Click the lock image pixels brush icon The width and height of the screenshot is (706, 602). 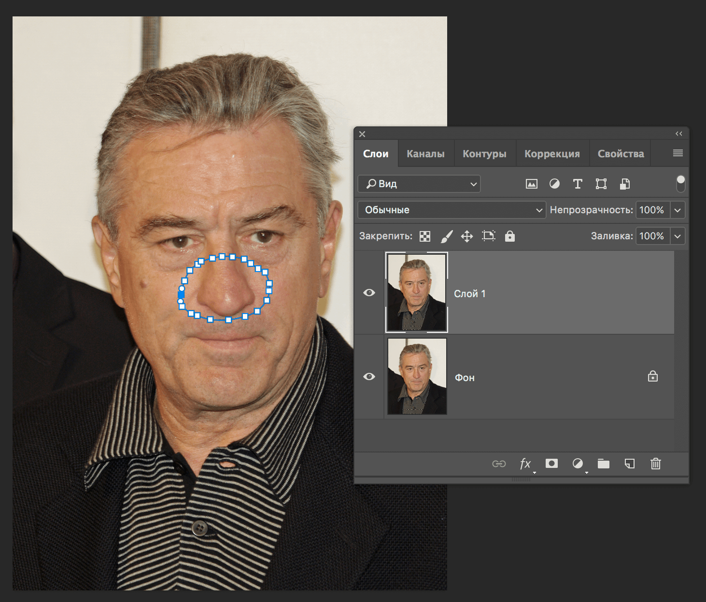click(x=447, y=236)
